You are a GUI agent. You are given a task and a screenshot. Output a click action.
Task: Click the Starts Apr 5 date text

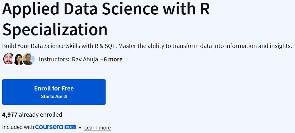(54, 97)
